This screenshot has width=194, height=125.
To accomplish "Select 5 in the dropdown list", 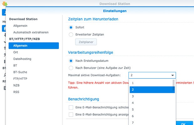I will [x=152, y=109].
